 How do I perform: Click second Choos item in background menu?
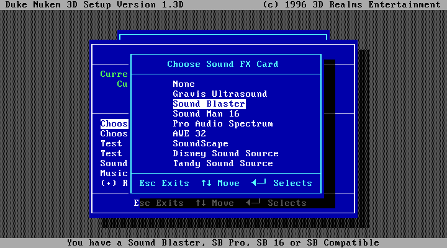(x=114, y=133)
